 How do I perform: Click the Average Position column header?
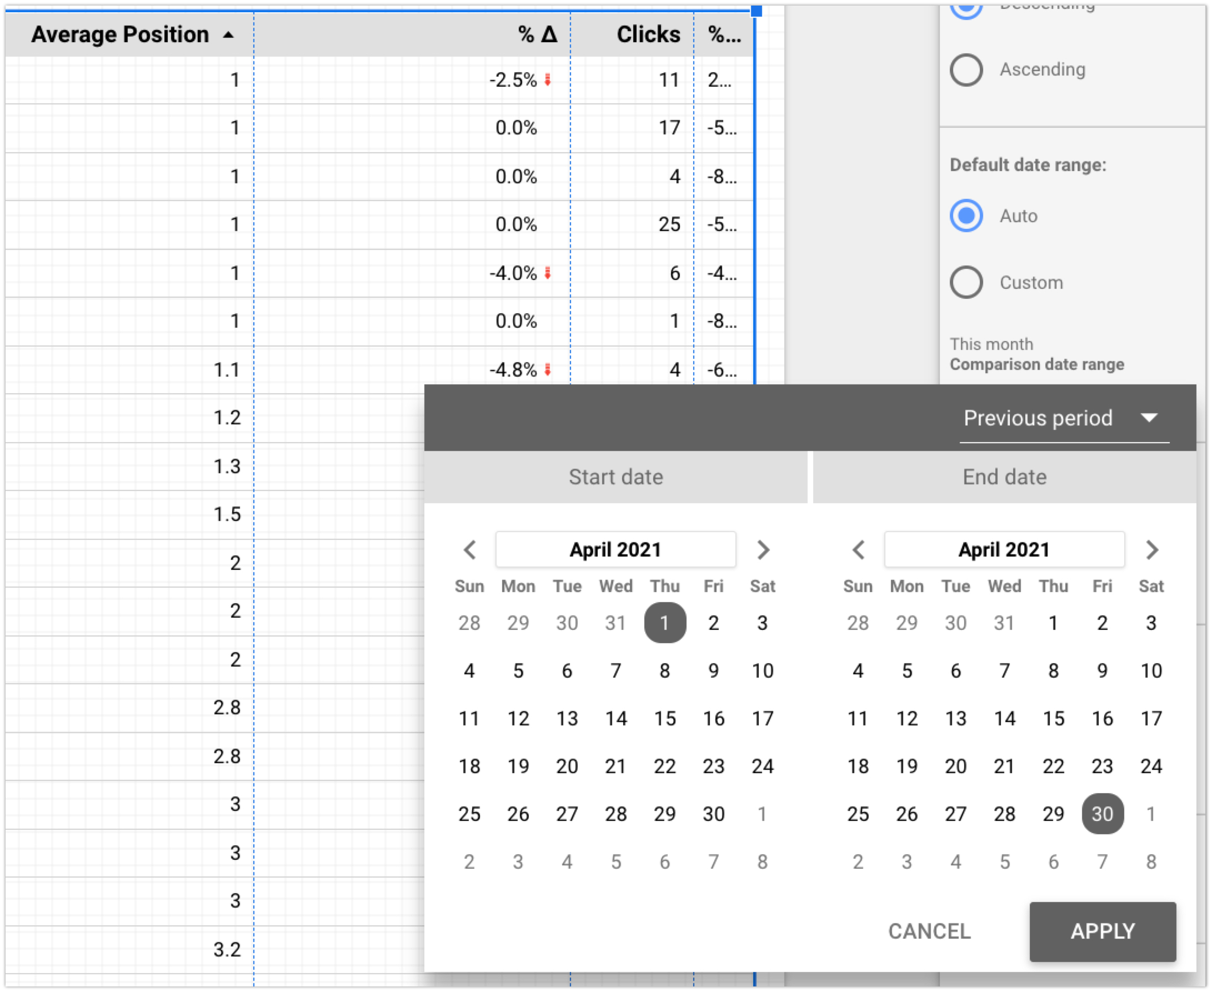click(120, 35)
